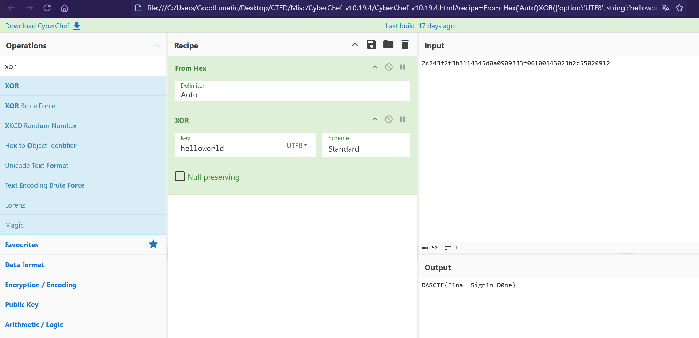The image size is (699, 338).
Task: Expand the Arithmetic / Logic category
Action: click(x=83, y=324)
